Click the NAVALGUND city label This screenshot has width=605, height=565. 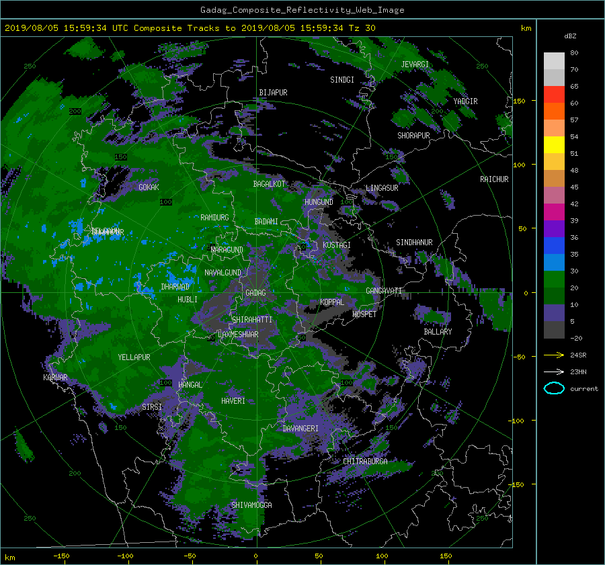tap(223, 273)
